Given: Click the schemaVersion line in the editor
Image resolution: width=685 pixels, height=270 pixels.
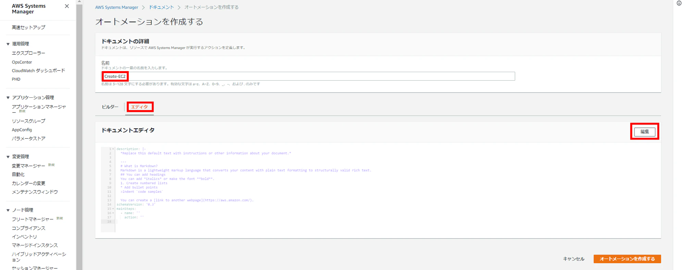Looking at the screenshot, I should click(136, 204).
